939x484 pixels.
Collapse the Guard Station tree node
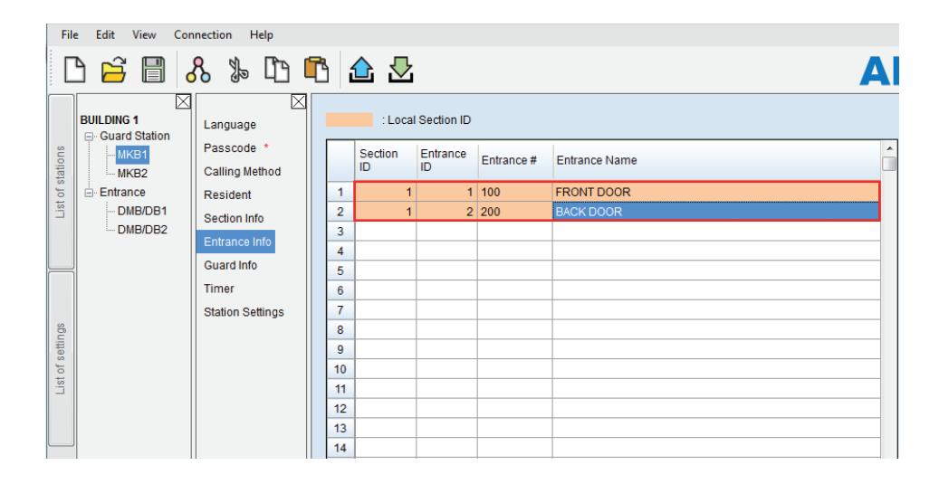pos(90,137)
